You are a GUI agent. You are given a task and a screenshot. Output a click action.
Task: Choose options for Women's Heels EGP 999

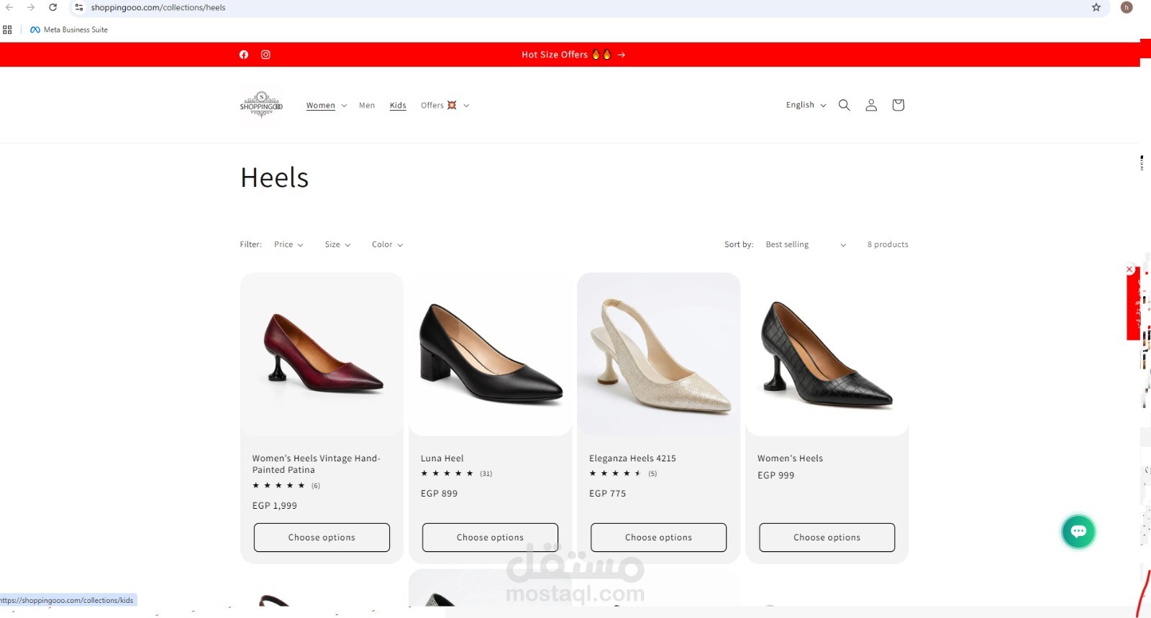tap(827, 538)
